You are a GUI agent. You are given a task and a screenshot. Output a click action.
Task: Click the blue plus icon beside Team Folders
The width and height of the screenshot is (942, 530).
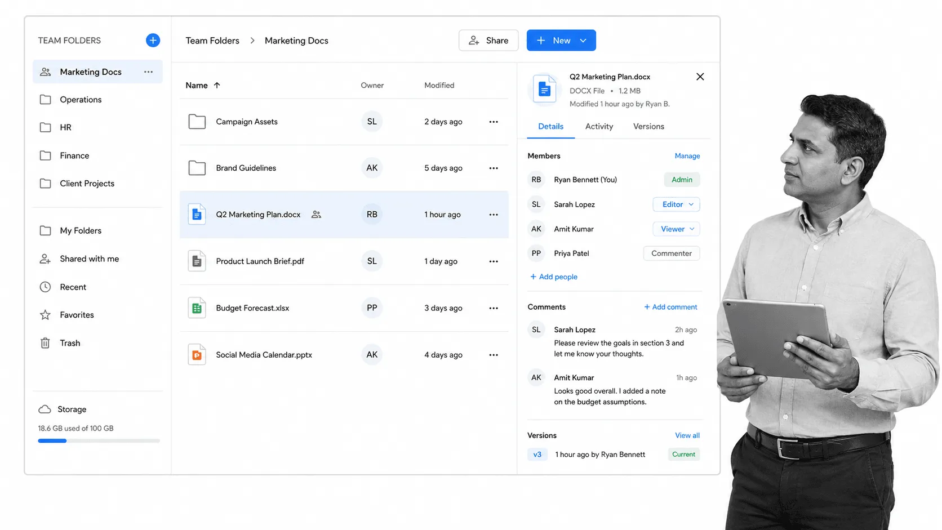153,40
